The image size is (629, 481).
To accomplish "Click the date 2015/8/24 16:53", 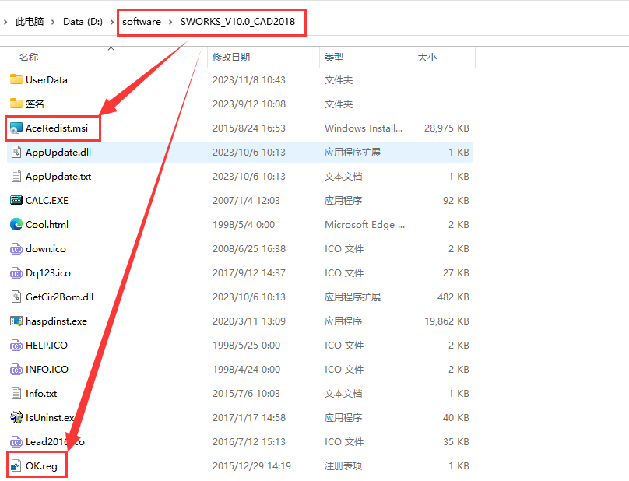I will (248, 128).
